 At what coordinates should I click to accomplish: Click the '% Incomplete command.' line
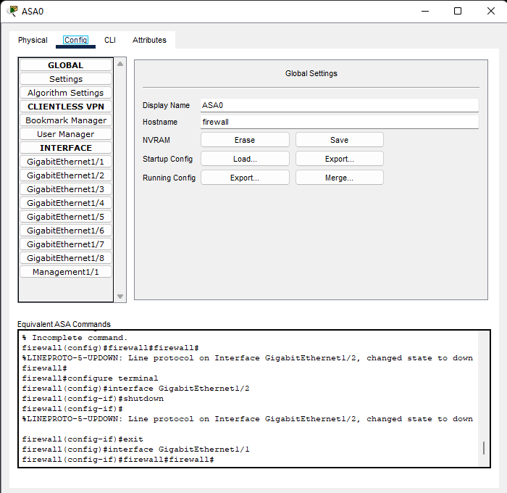tap(75, 338)
